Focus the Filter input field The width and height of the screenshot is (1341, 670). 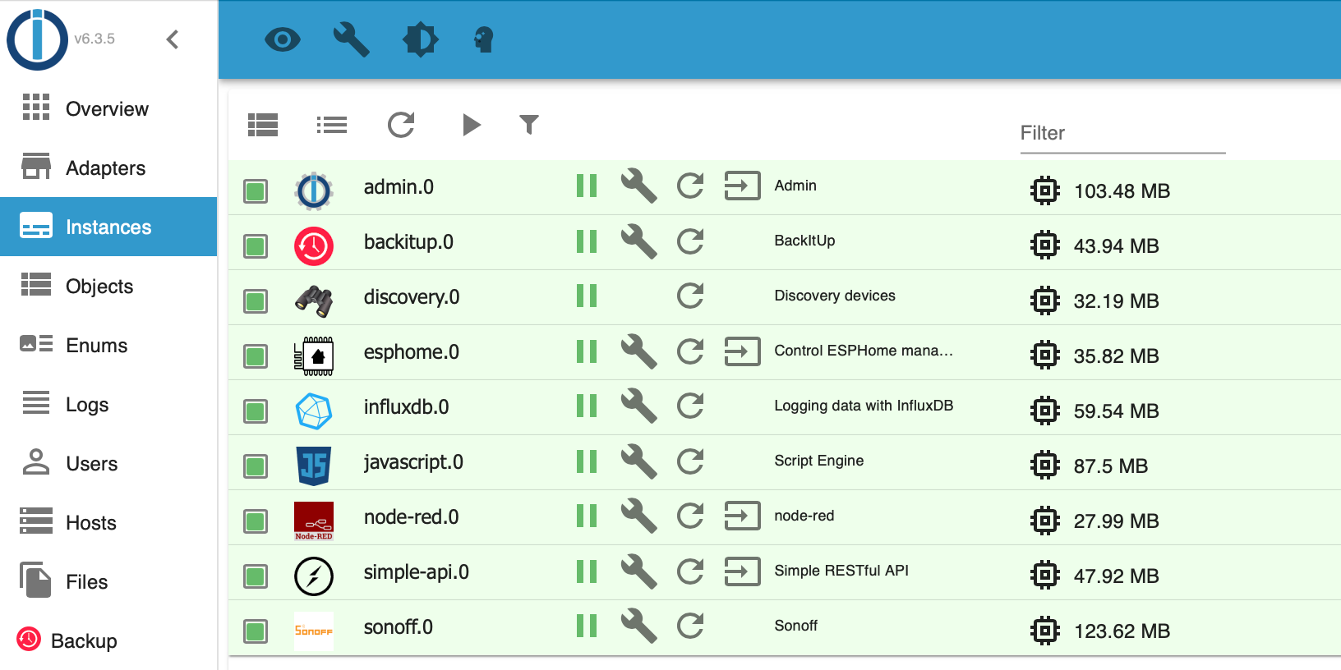tap(1122, 134)
